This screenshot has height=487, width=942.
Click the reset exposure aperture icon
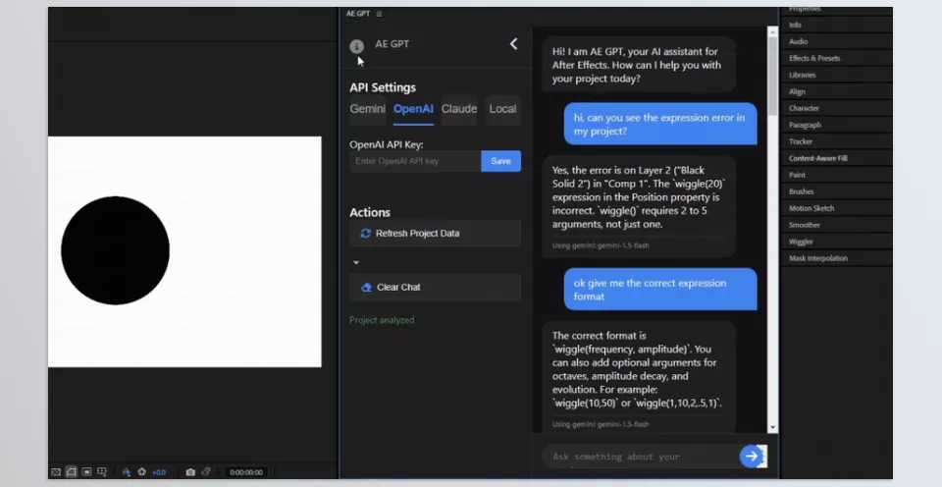point(141,472)
